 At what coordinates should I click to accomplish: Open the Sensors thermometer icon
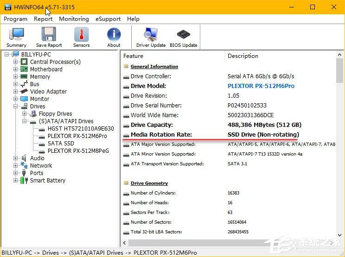(81, 37)
